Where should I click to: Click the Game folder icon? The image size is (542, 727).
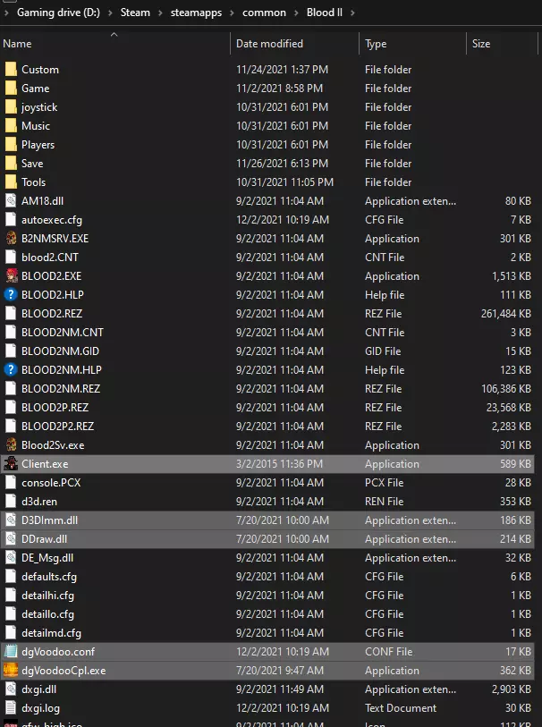11,89
